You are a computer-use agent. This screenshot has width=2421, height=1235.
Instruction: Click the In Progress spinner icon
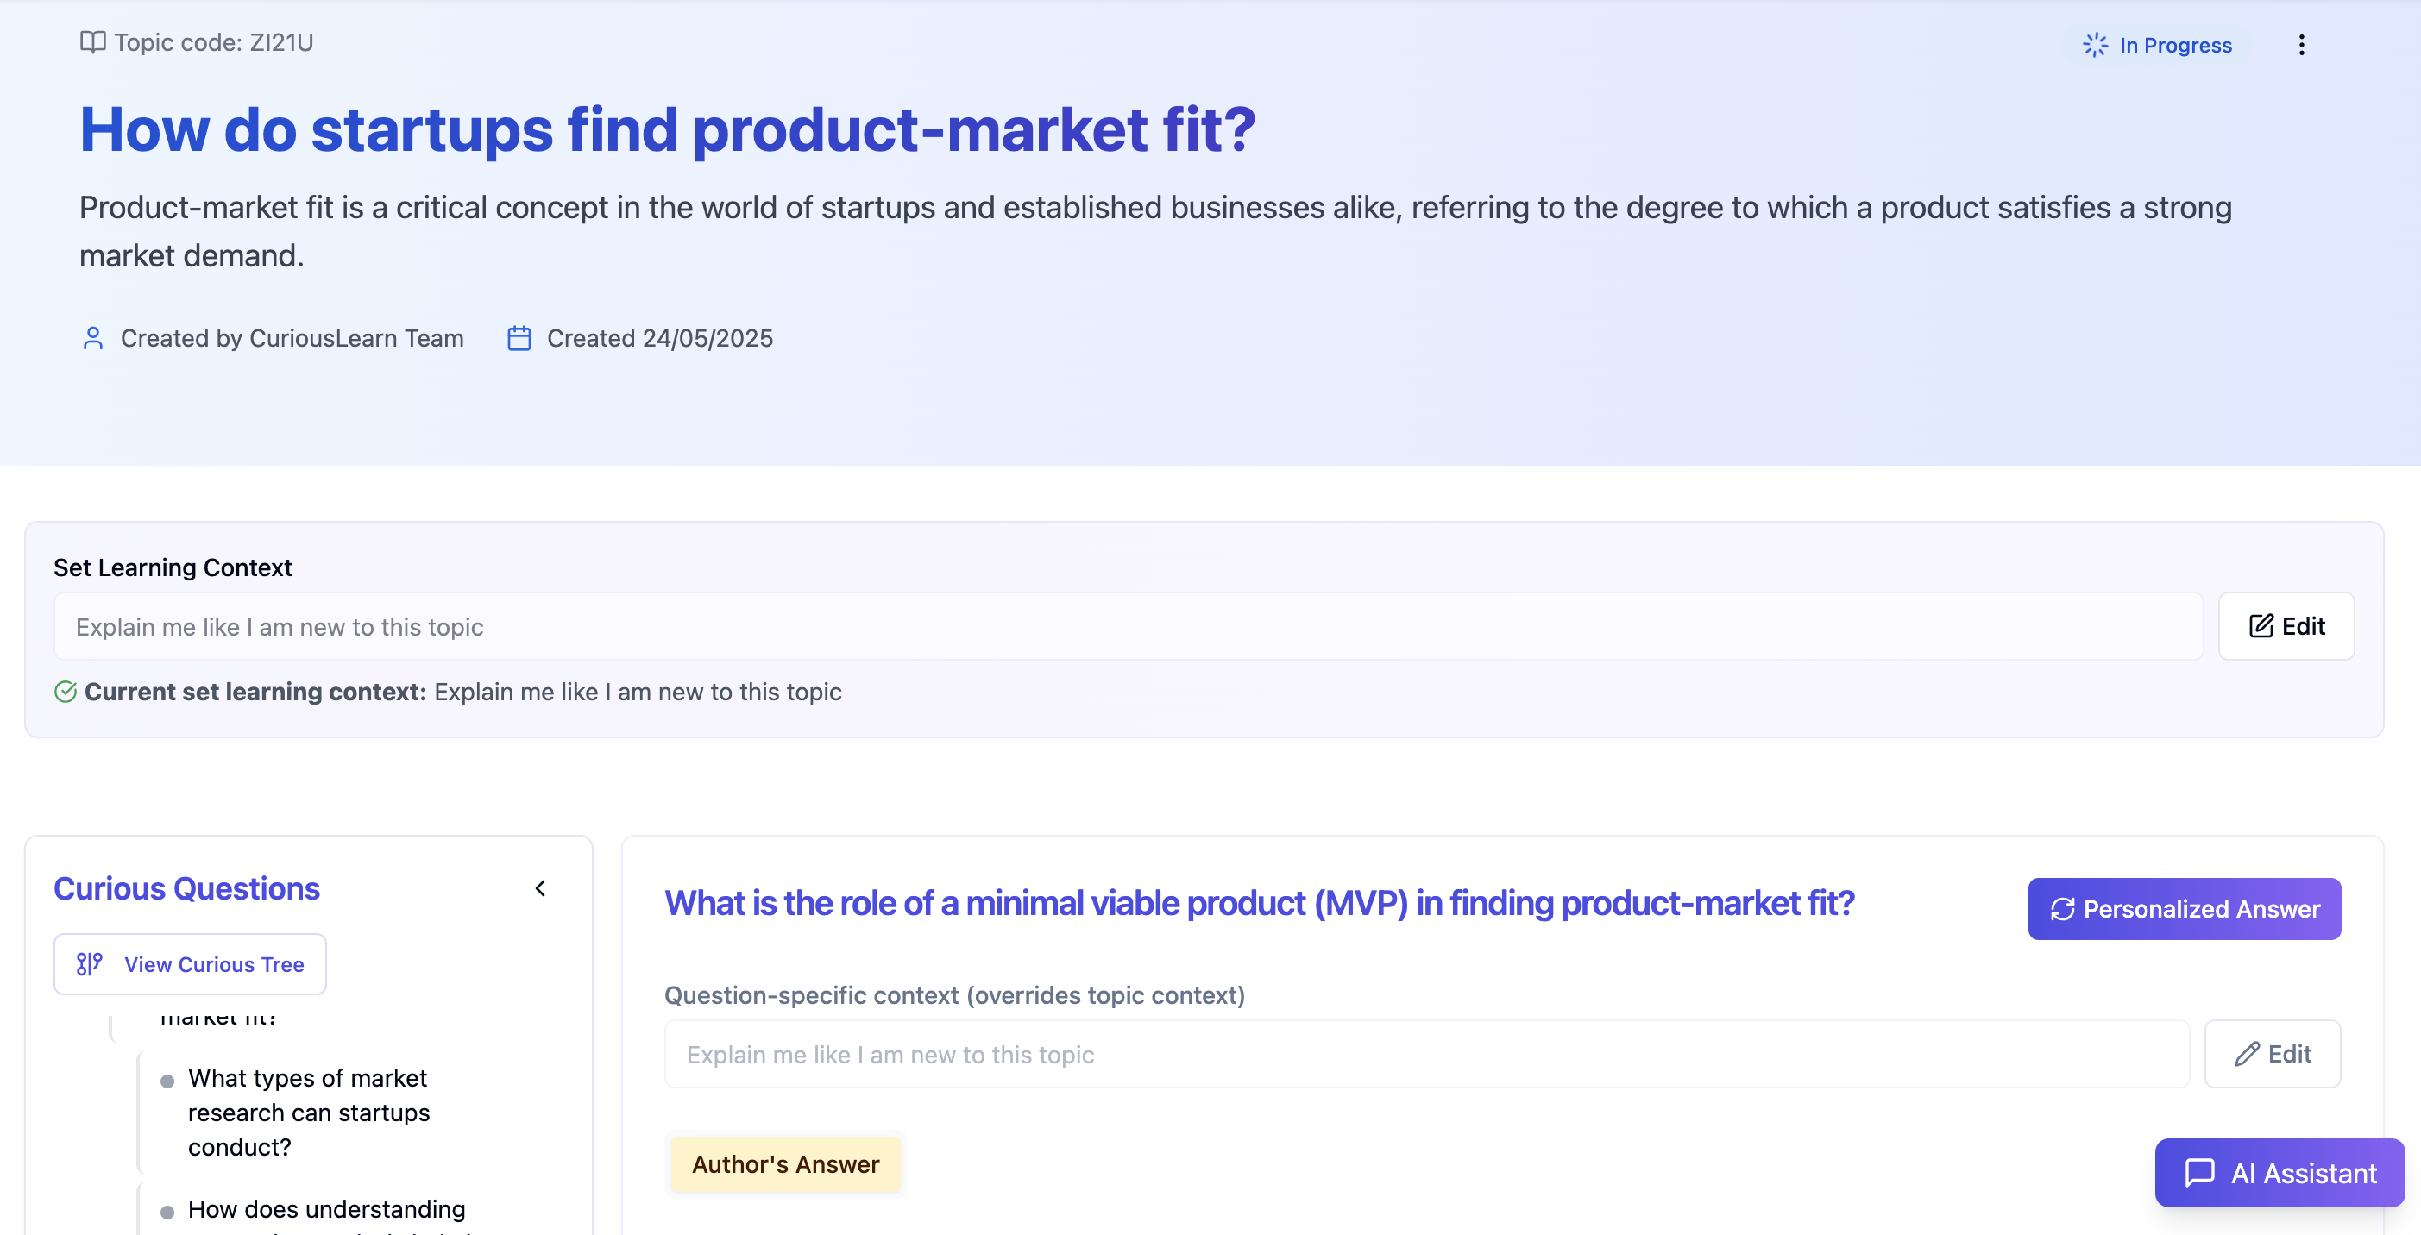pos(2095,45)
